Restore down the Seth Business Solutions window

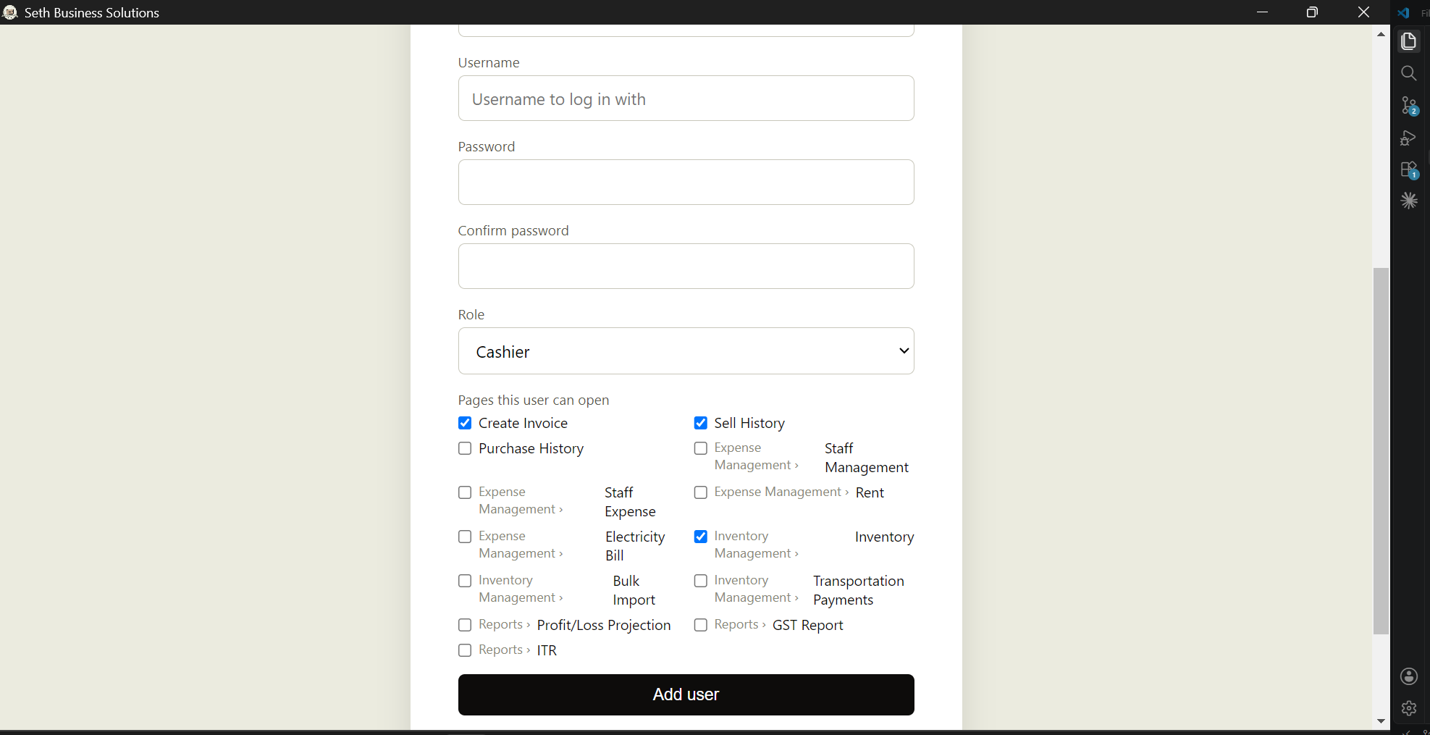pyautogui.click(x=1312, y=12)
